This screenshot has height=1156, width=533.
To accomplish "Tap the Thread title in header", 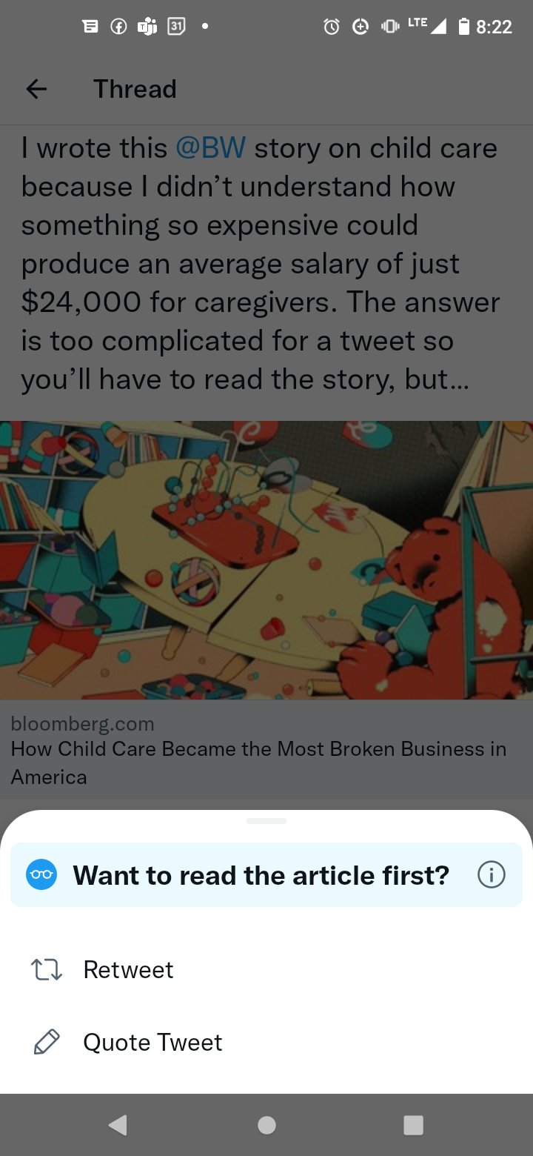I will click(x=135, y=90).
